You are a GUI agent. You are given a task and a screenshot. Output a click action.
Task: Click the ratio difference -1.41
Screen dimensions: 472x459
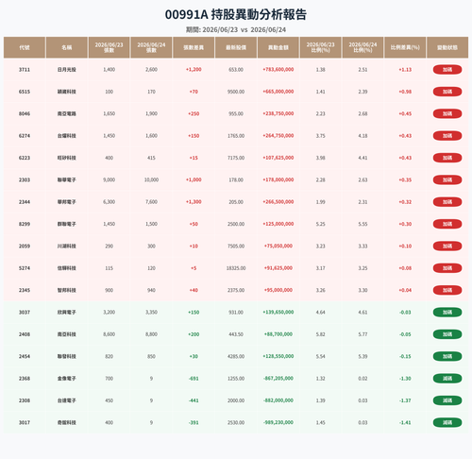click(x=405, y=422)
